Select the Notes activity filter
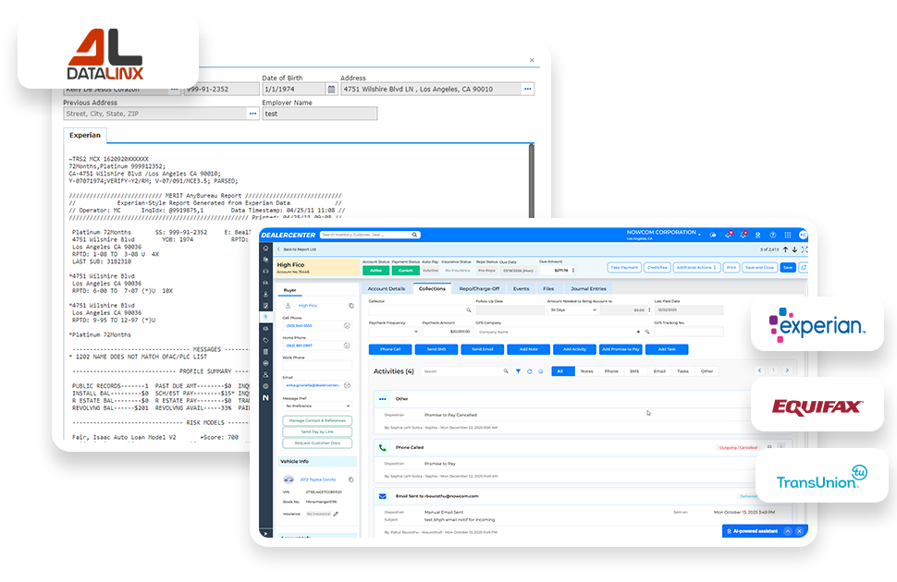This screenshot has width=897, height=582. pos(587,371)
